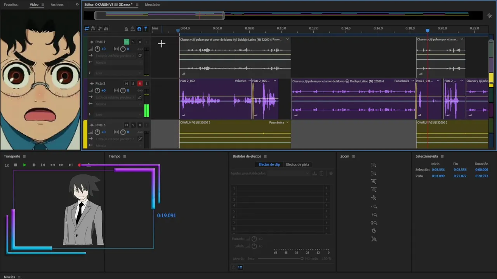Click the Inputs/Outputs icon in track toolbar
The image size is (497, 279).
(87, 28)
